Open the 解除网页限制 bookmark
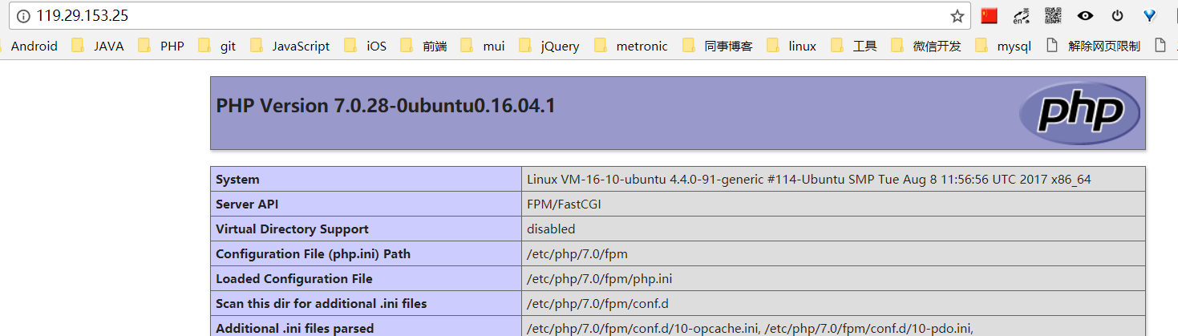This screenshot has width=1178, height=336. (x=1094, y=46)
